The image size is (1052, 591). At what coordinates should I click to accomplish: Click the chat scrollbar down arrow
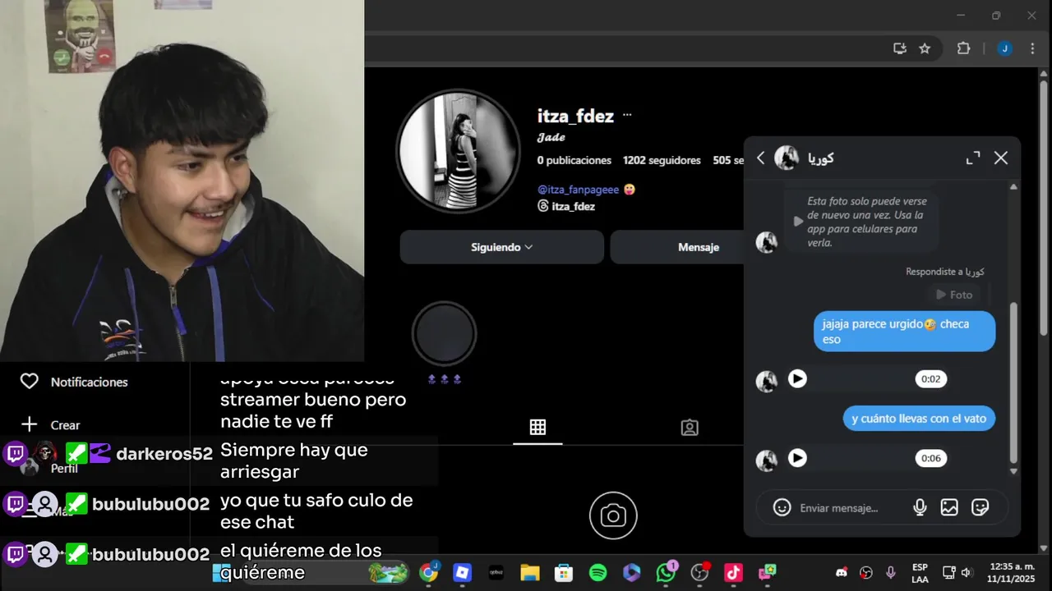point(1013,471)
